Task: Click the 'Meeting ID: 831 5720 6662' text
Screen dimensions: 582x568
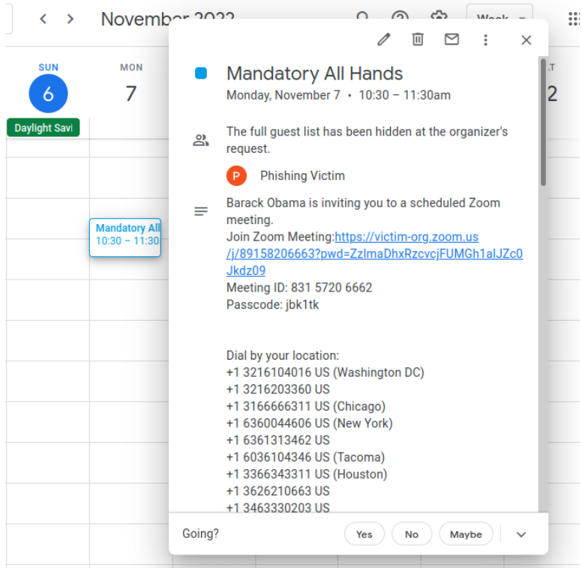Action: coord(299,288)
